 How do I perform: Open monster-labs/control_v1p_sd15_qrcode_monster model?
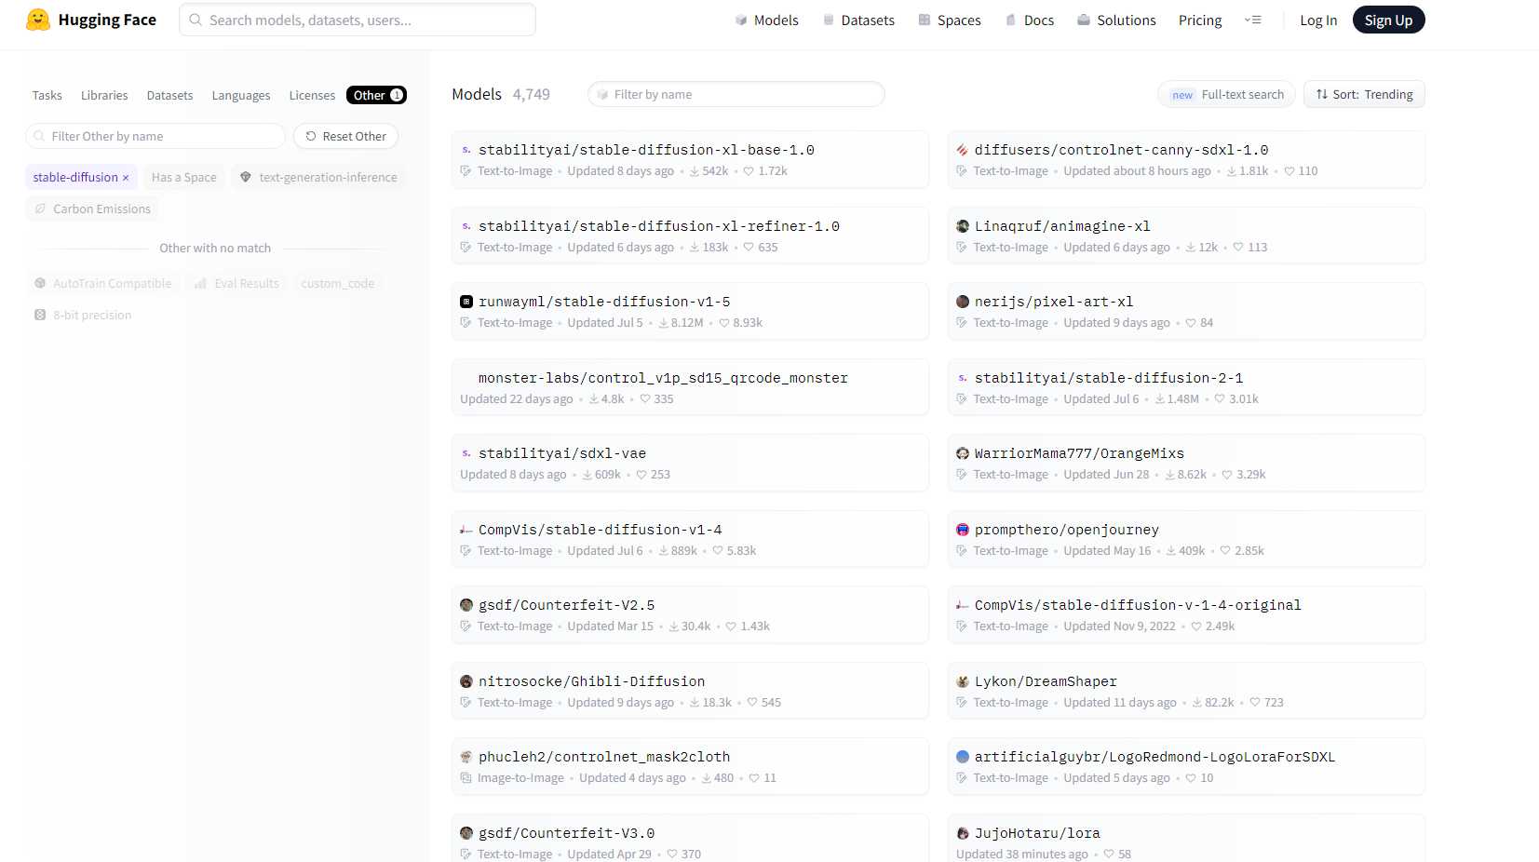click(x=690, y=387)
